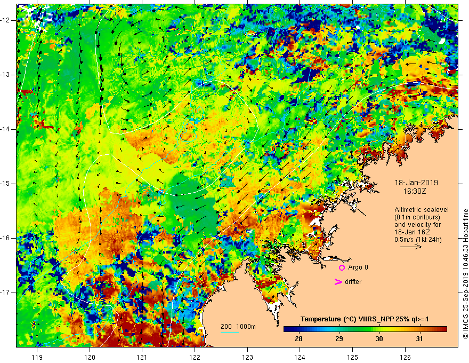Click the magenta Argo circle marker

tap(342, 267)
